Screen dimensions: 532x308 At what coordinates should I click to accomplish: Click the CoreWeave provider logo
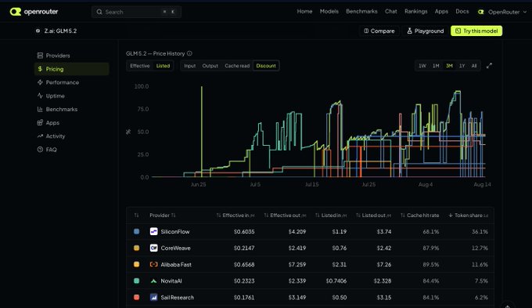153,248
